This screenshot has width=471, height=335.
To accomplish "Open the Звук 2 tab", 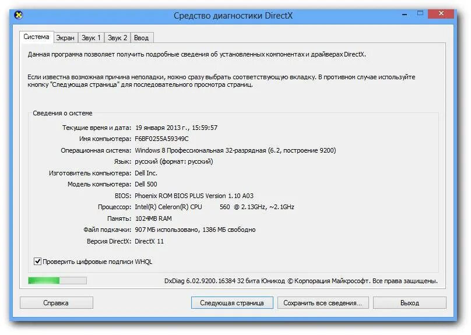I will coord(117,38).
